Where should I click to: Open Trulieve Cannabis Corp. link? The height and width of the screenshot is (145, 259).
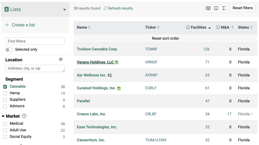97,49
